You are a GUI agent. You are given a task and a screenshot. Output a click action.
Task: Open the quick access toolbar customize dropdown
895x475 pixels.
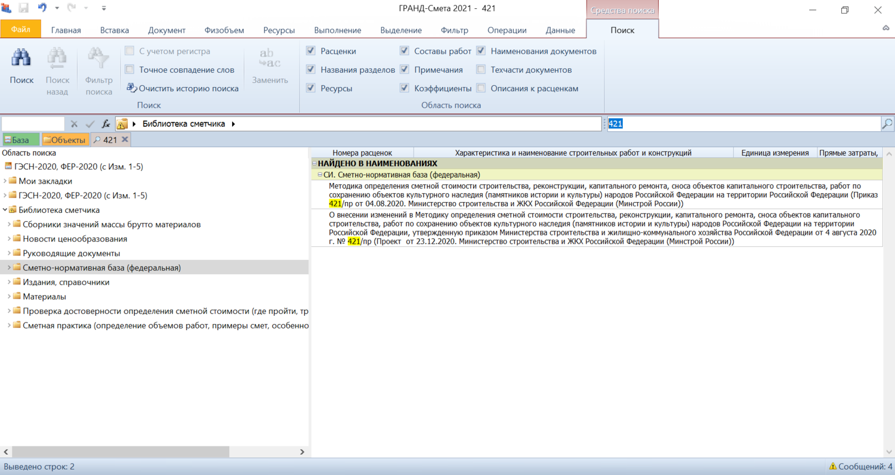click(104, 9)
